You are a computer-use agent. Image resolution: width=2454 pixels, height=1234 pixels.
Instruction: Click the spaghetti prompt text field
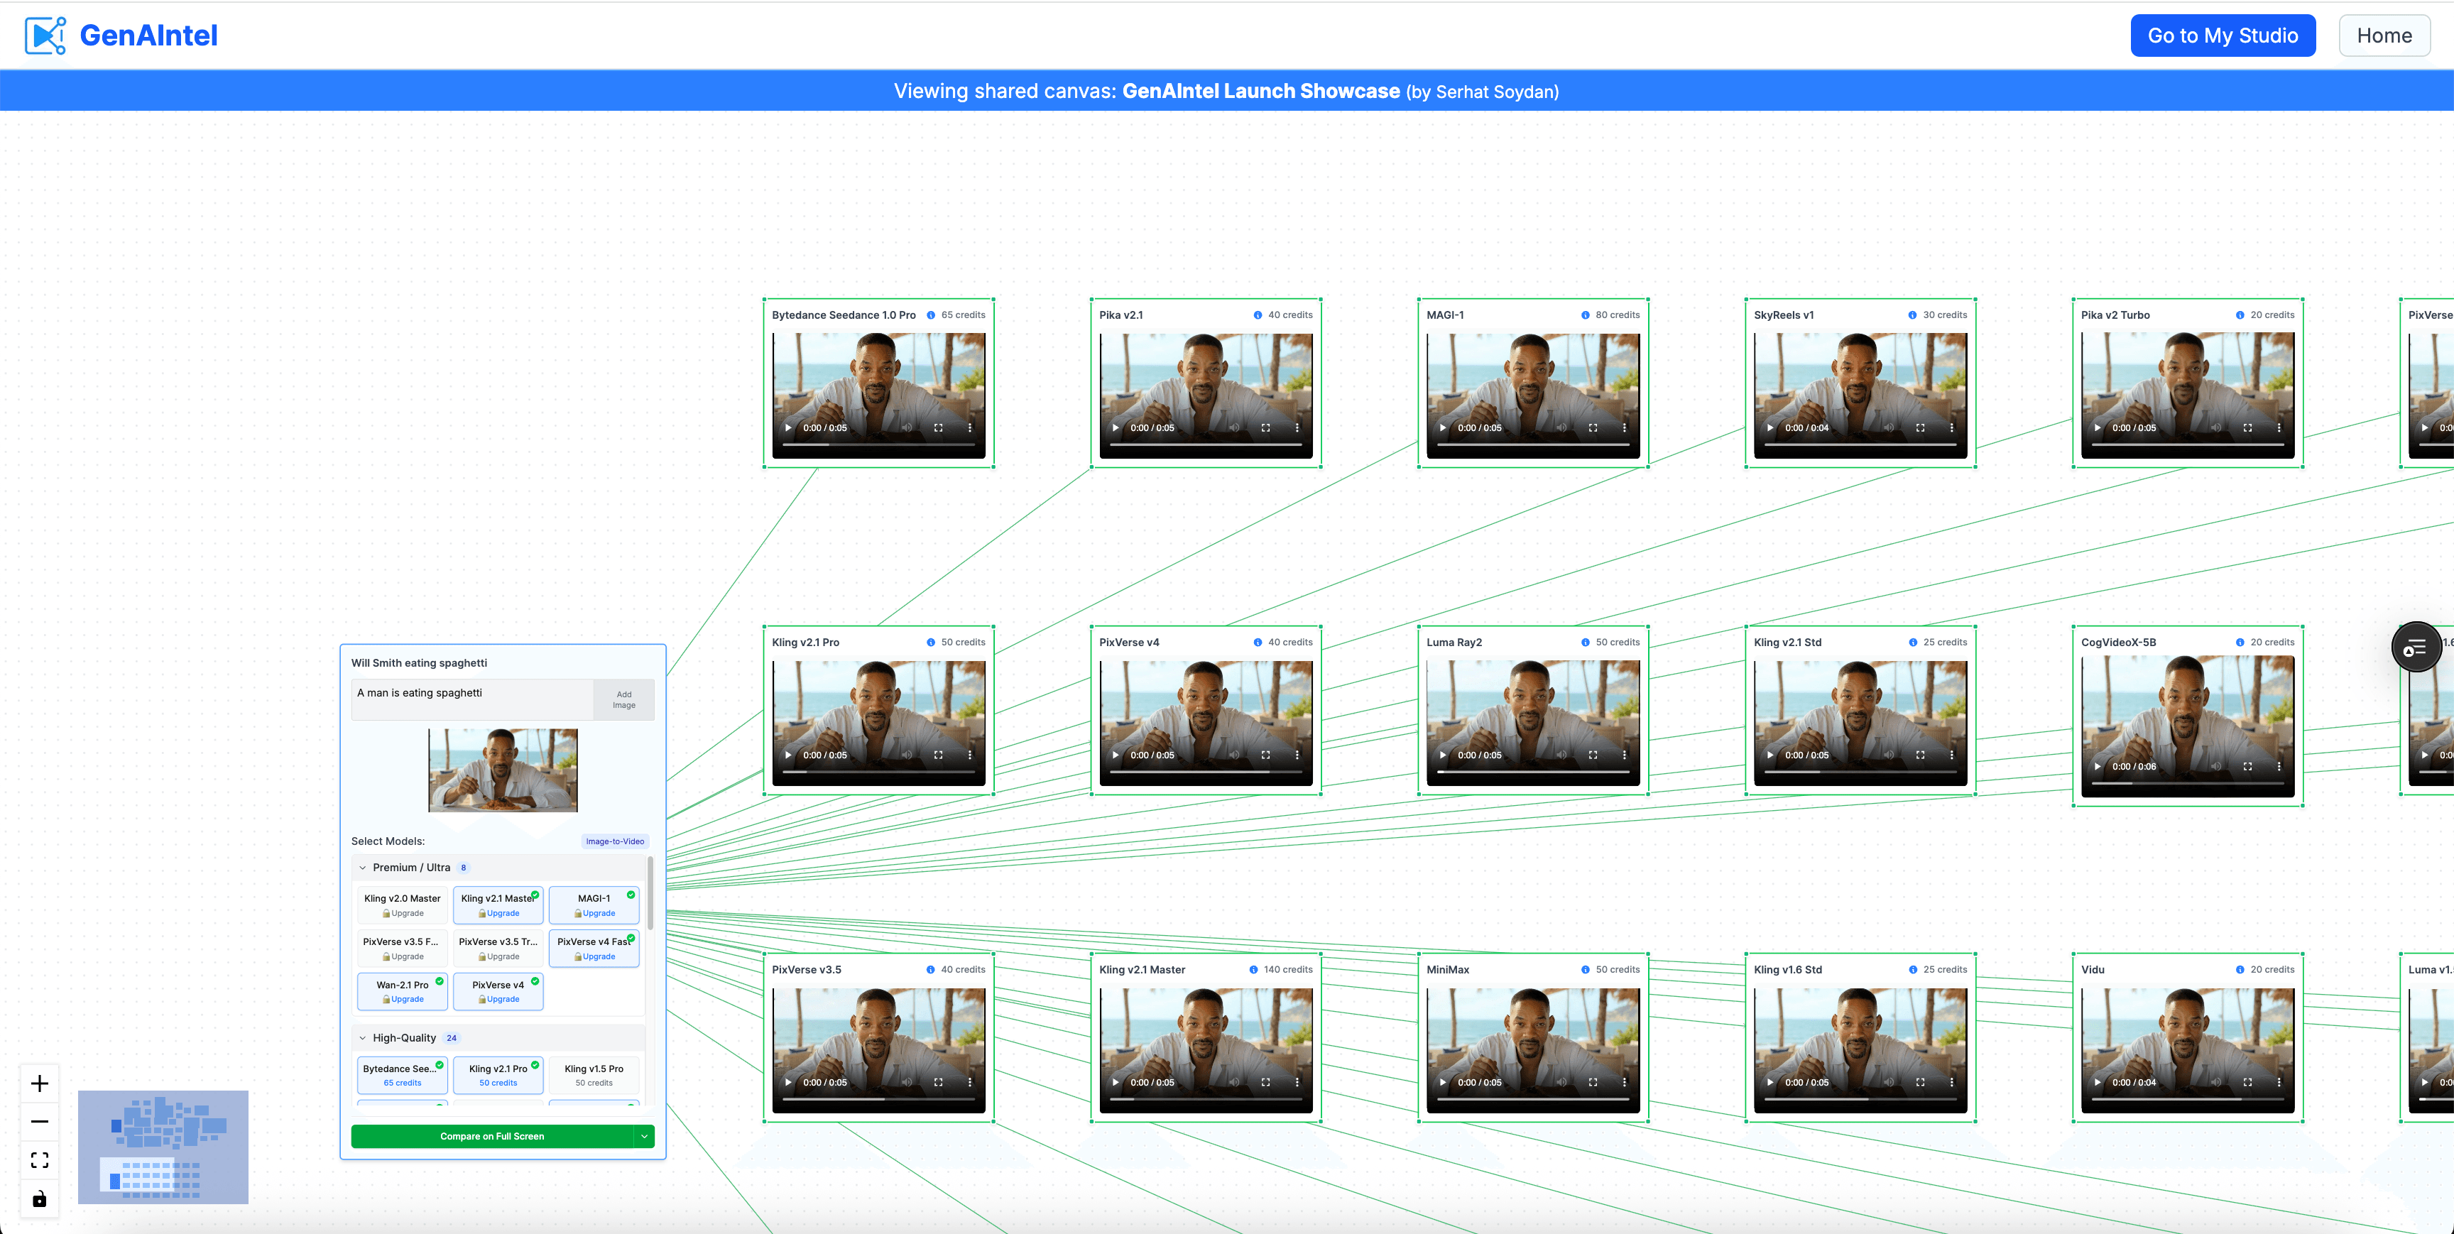469,697
